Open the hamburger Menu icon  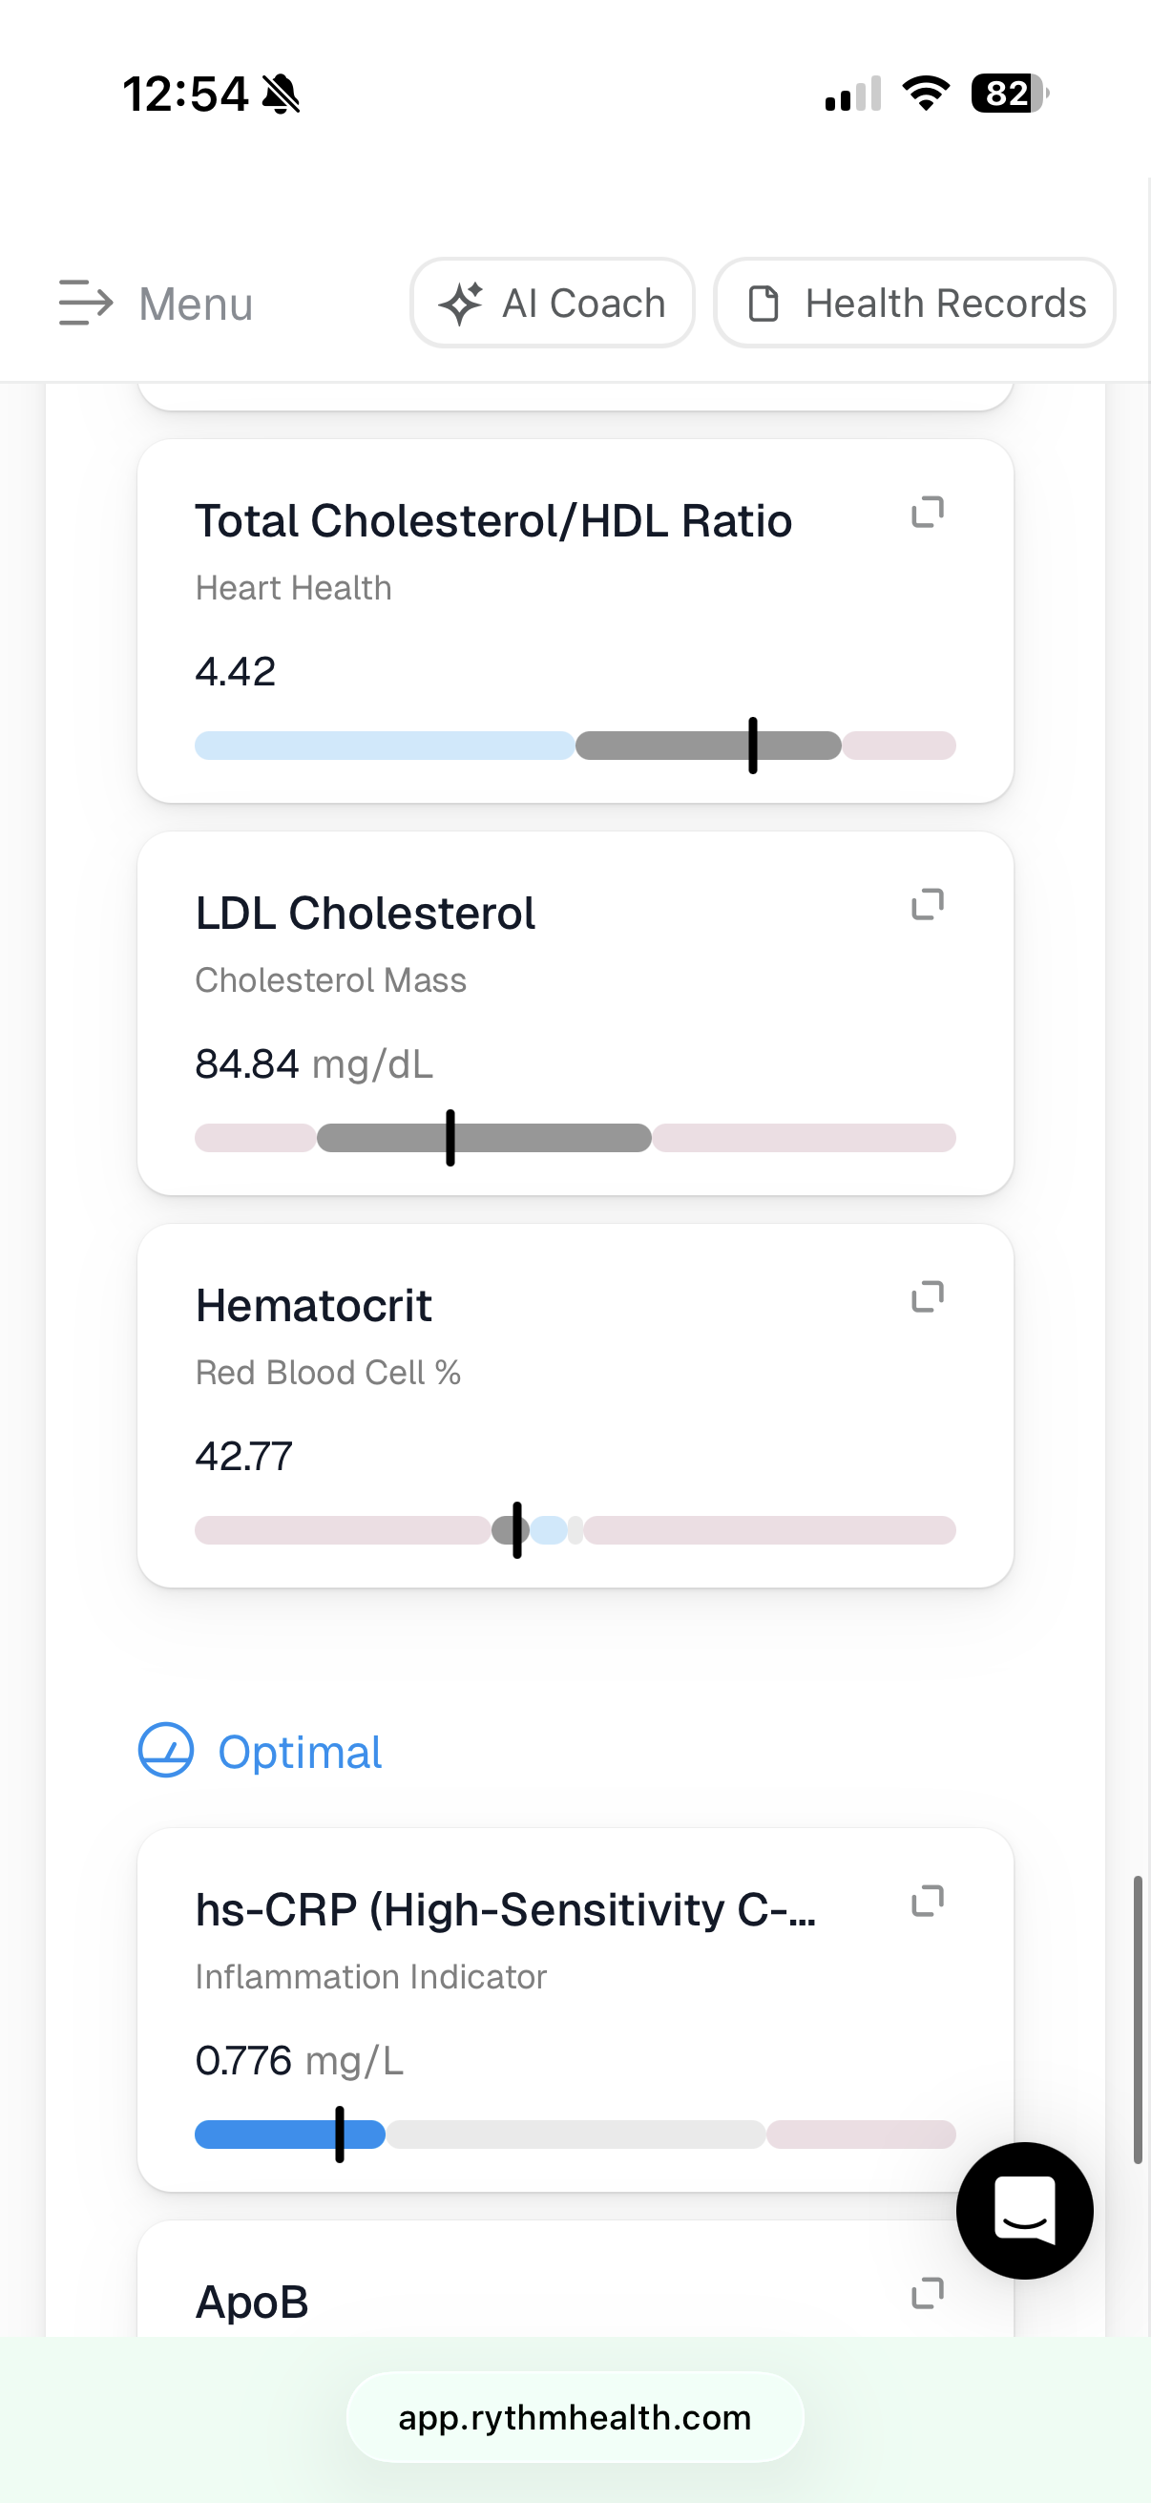coord(86,304)
